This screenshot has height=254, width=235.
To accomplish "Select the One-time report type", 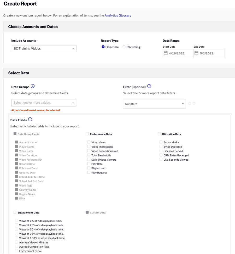I will point(103,47).
